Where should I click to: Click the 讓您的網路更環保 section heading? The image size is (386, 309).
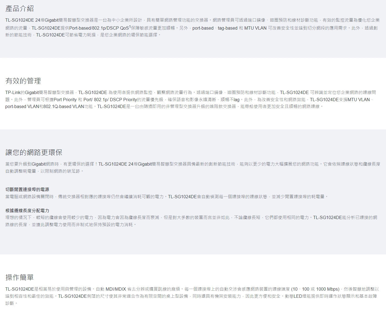34,152
